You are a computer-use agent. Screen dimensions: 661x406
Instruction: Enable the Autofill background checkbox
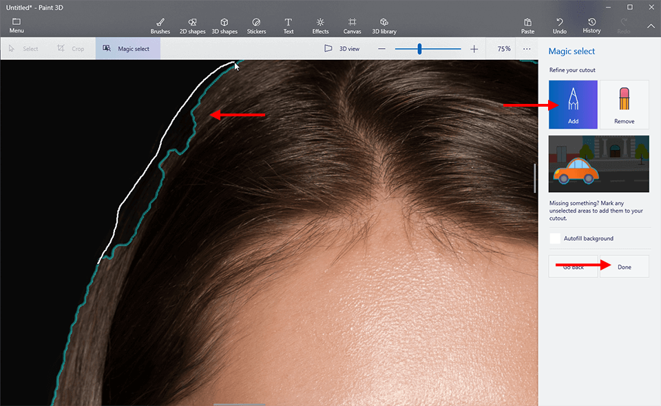555,239
